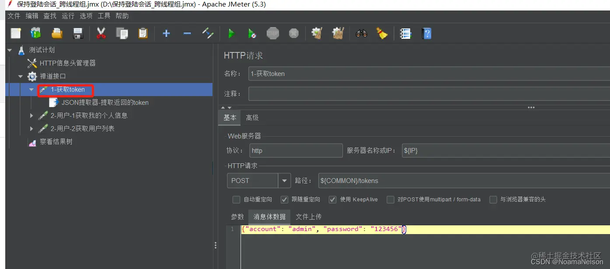Select the Cut scissors icon

[x=101, y=33]
